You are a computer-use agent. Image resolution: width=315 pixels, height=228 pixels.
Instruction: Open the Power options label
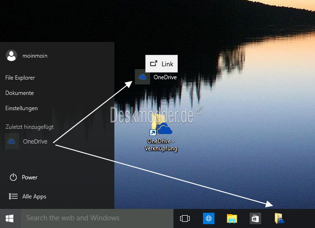pyautogui.click(x=30, y=177)
